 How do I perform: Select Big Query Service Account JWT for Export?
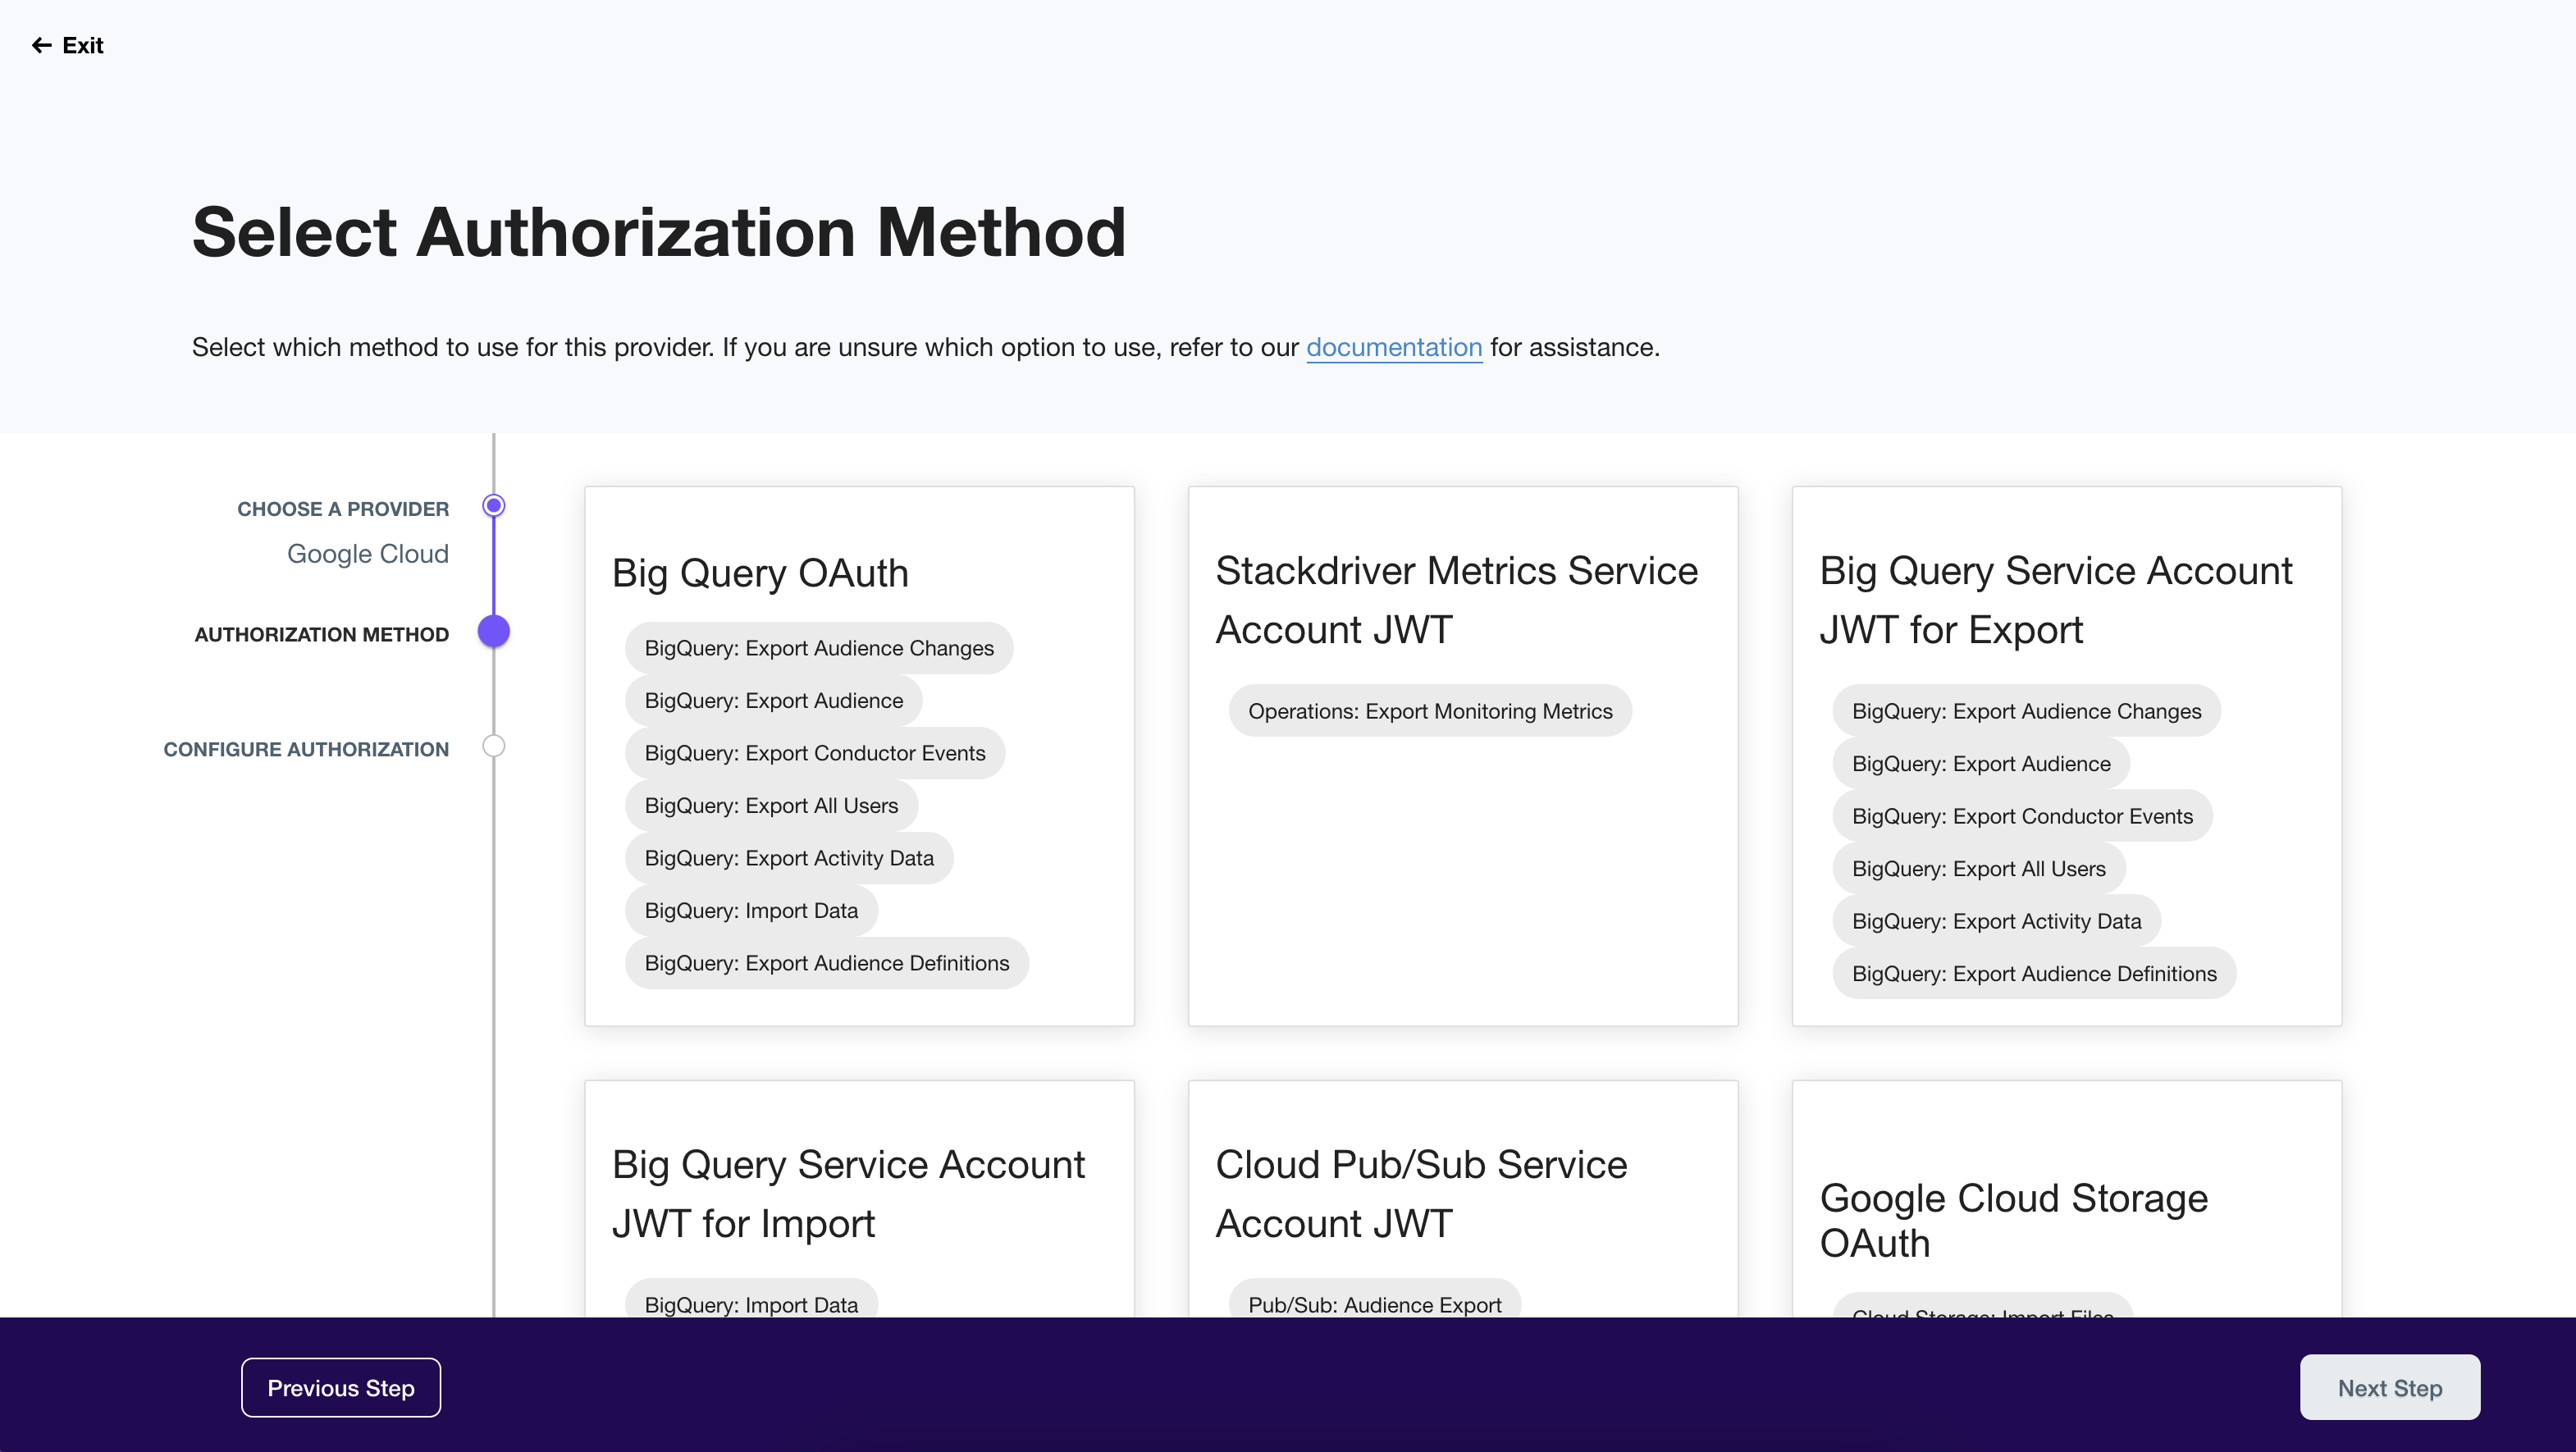(x=2056, y=600)
